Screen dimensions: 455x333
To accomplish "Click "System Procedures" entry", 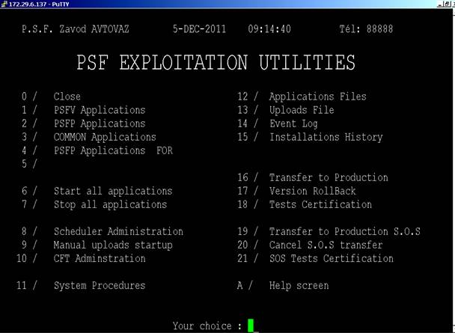I will tap(100, 286).
